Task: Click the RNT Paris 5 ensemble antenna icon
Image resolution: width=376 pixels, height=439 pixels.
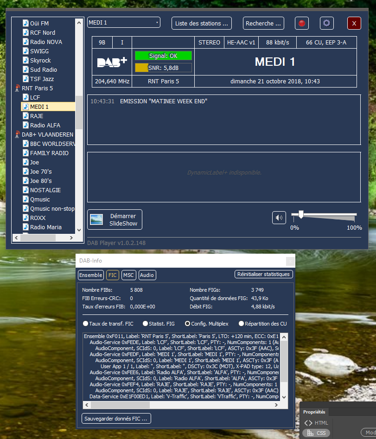Action: click(17, 88)
